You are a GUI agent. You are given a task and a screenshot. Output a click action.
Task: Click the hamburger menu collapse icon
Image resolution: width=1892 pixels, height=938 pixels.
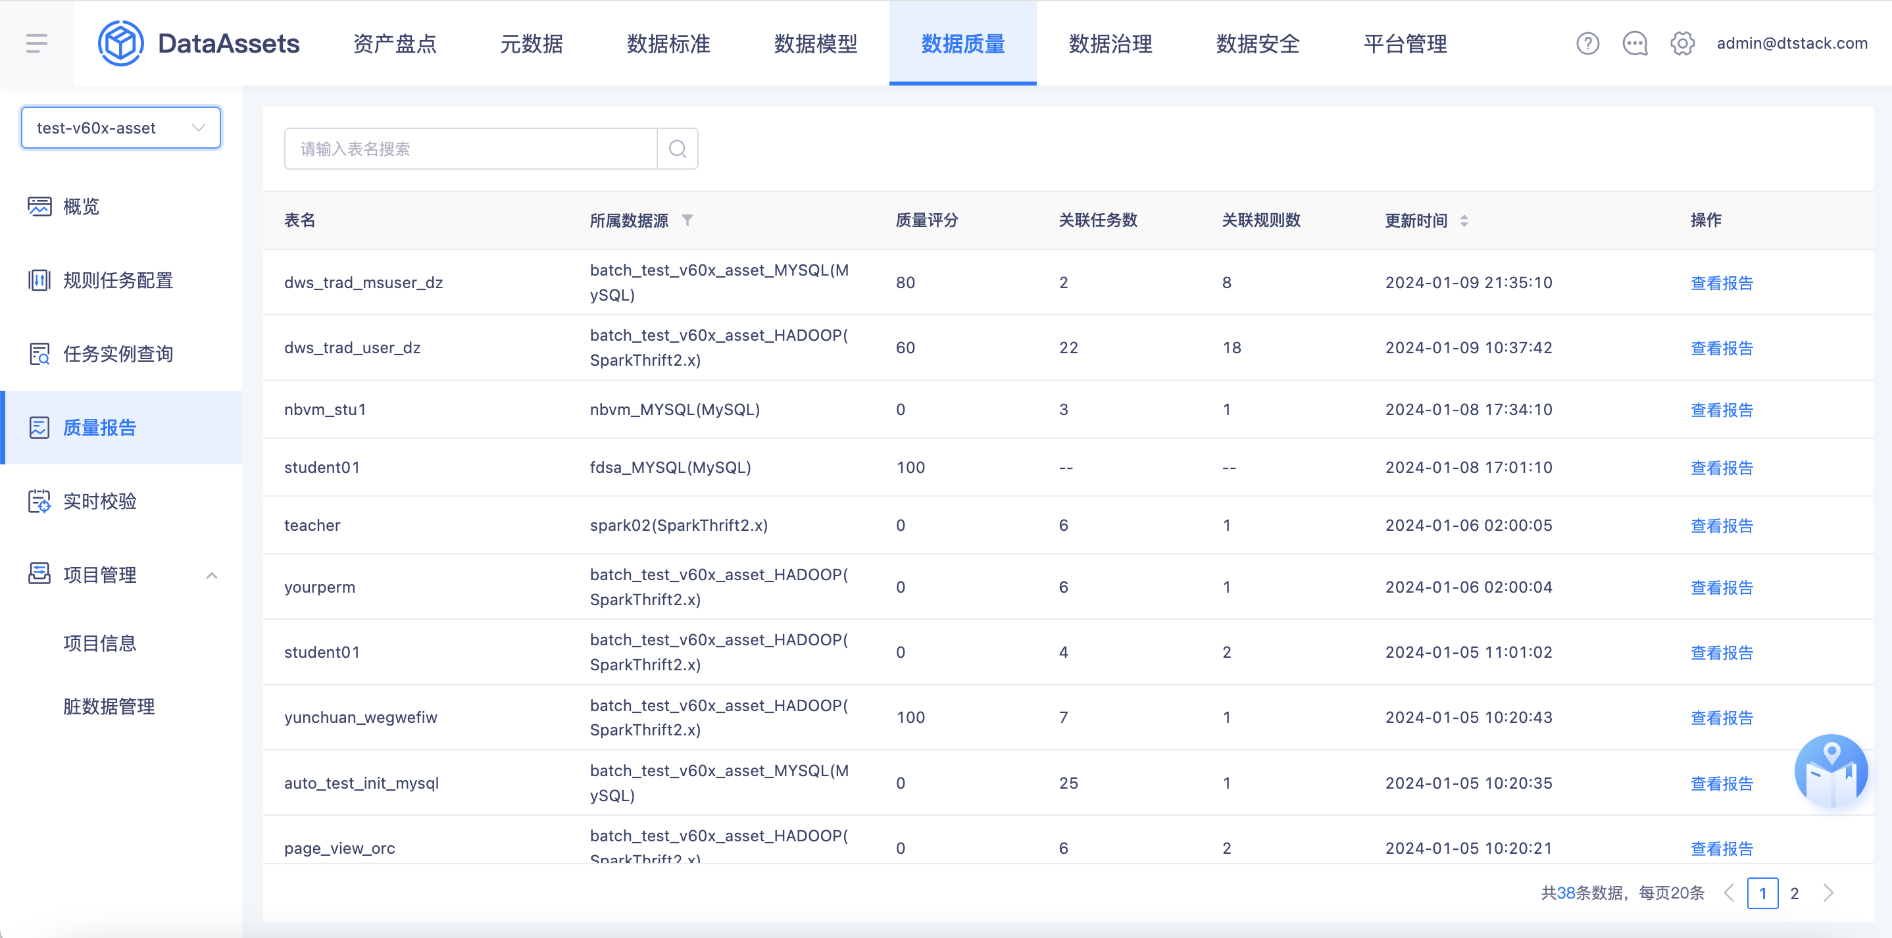(x=36, y=43)
